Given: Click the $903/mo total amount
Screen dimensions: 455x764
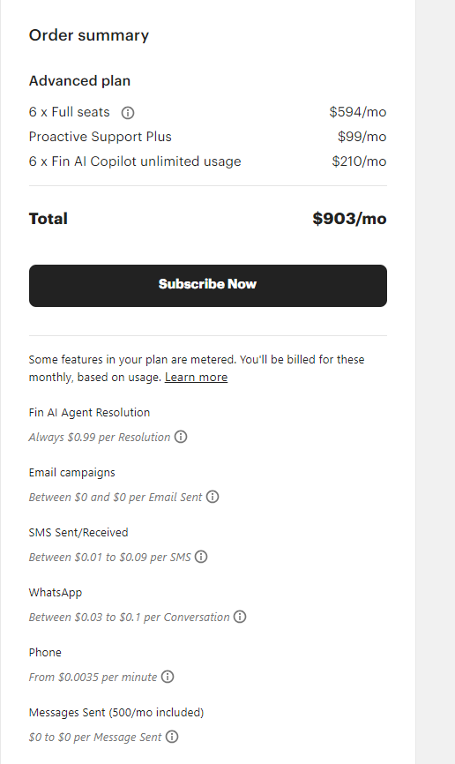Looking at the screenshot, I should (x=349, y=218).
